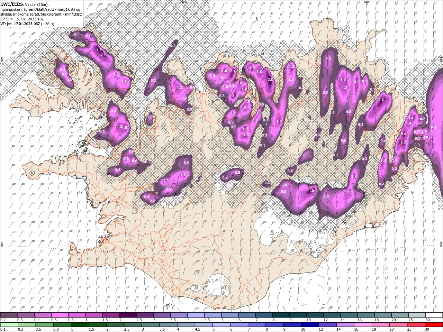Select the white snow swatch above label 30
Viewport: 443px width, 332px height.
[434, 315]
